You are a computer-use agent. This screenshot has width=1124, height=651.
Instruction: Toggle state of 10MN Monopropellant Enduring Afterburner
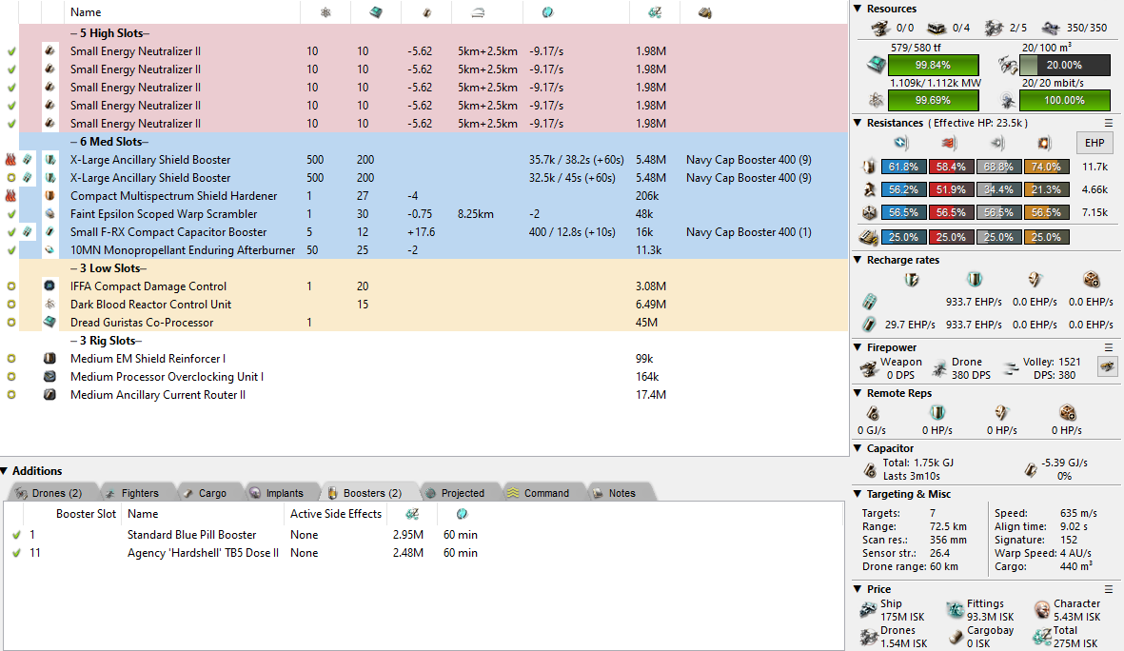point(11,250)
